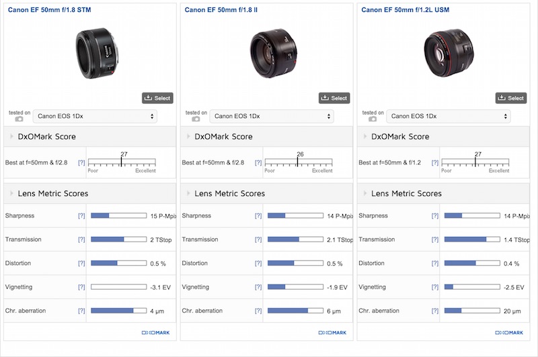538x357 pixels.
Task: Select the 50mm f/1.2L USM lens
Action: pyautogui.click(x=511, y=98)
